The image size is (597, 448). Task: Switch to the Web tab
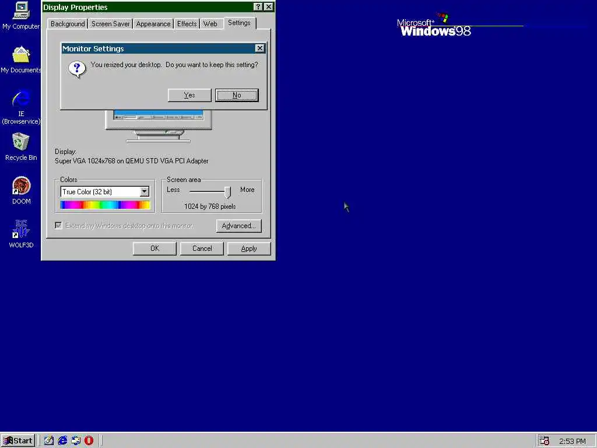tap(210, 23)
